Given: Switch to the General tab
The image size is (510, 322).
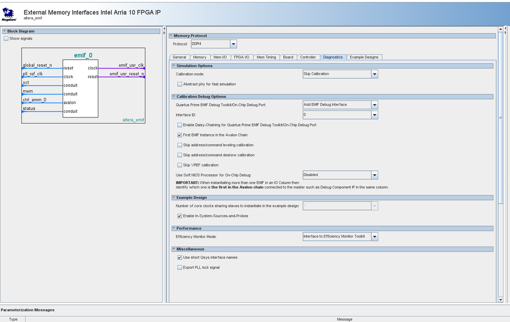Looking at the screenshot, I should pyautogui.click(x=179, y=57).
